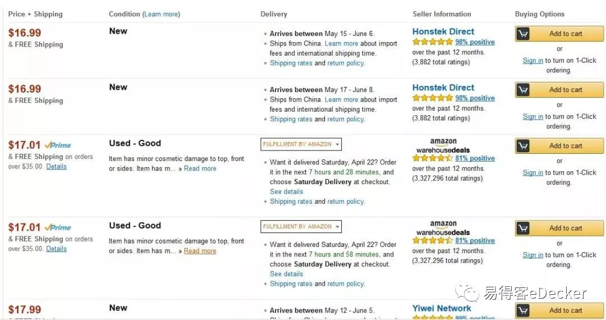Screen dimensions: 606x320
Task: Click 98% positive link of first seller
Action: [x=475, y=42]
